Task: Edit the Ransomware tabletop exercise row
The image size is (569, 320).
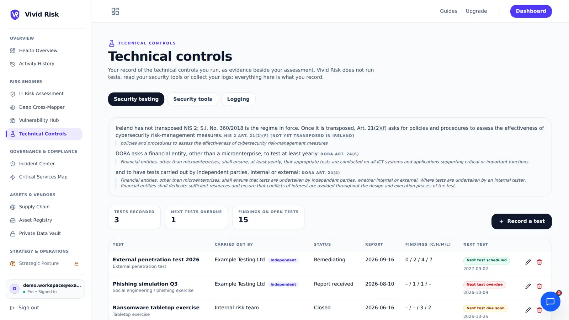Action: tap(528, 310)
